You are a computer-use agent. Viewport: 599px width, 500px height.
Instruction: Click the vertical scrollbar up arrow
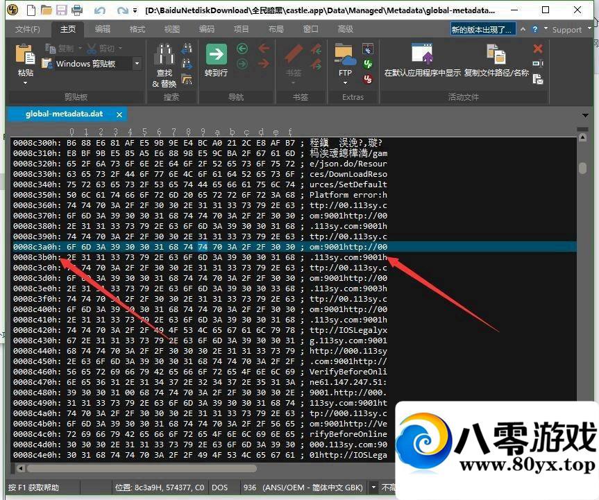(582, 137)
